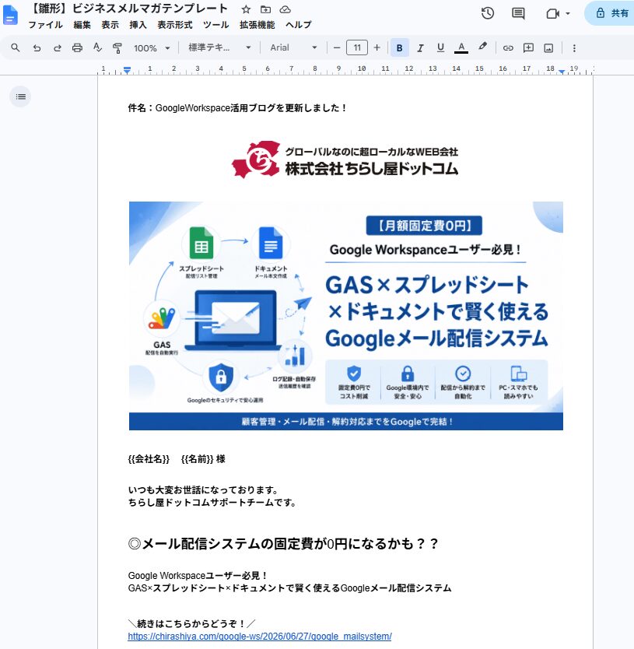Open version history clock icon
This screenshot has height=649, width=634.
pyautogui.click(x=488, y=13)
